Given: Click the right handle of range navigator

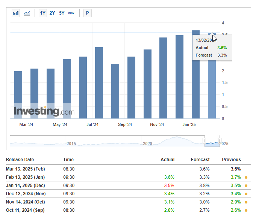Looking at the screenshot, I should pyautogui.click(x=220, y=141).
